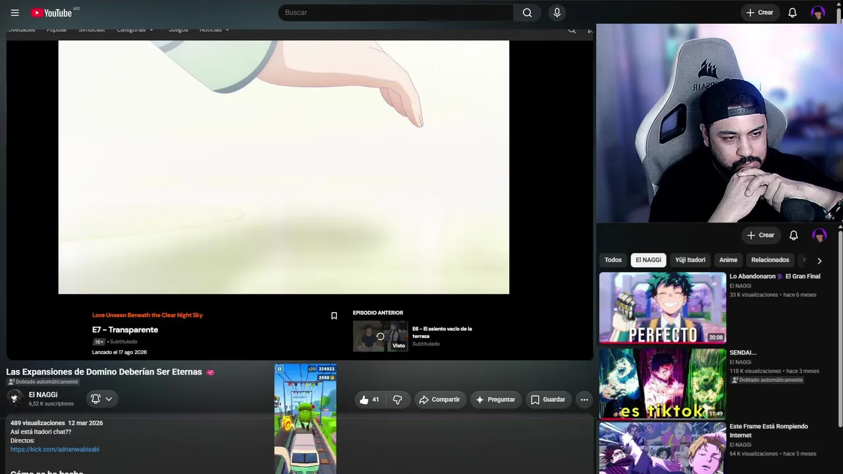The height and width of the screenshot is (474, 843).
Task: Click the Lanzado el 17 ago 2026 text
Action: (x=119, y=352)
